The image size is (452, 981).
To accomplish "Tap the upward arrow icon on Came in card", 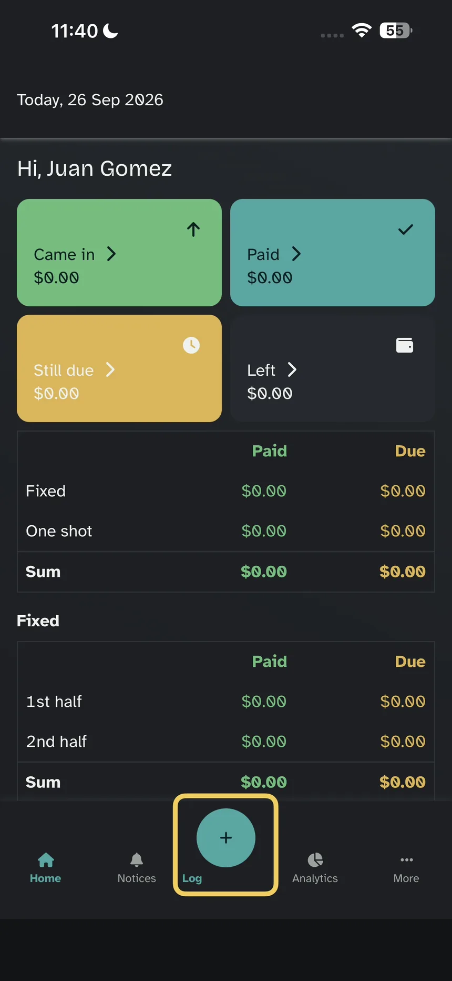I will tap(193, 229).
